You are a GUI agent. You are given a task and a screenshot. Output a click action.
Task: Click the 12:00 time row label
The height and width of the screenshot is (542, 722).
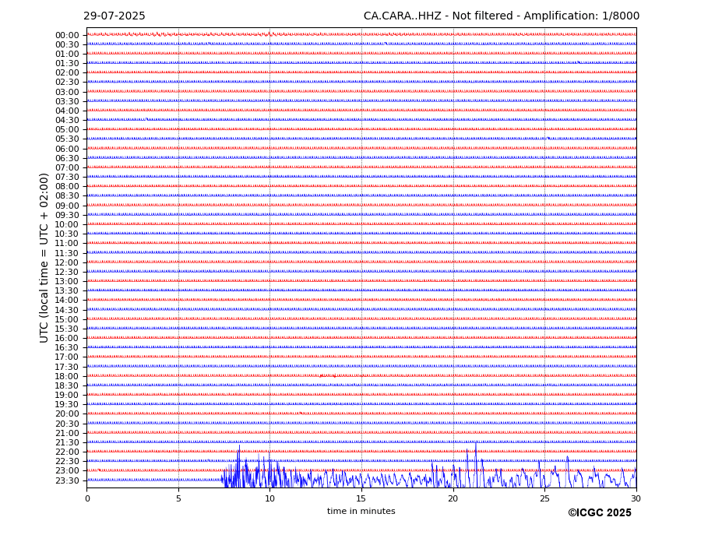(x=67, y=262)
